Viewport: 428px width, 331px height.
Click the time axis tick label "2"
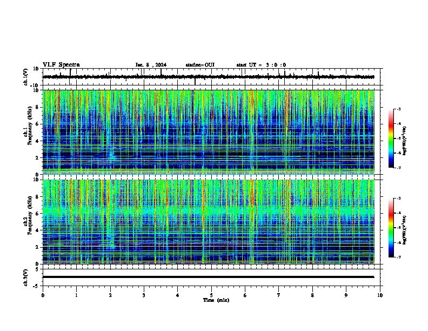(110, 295)
